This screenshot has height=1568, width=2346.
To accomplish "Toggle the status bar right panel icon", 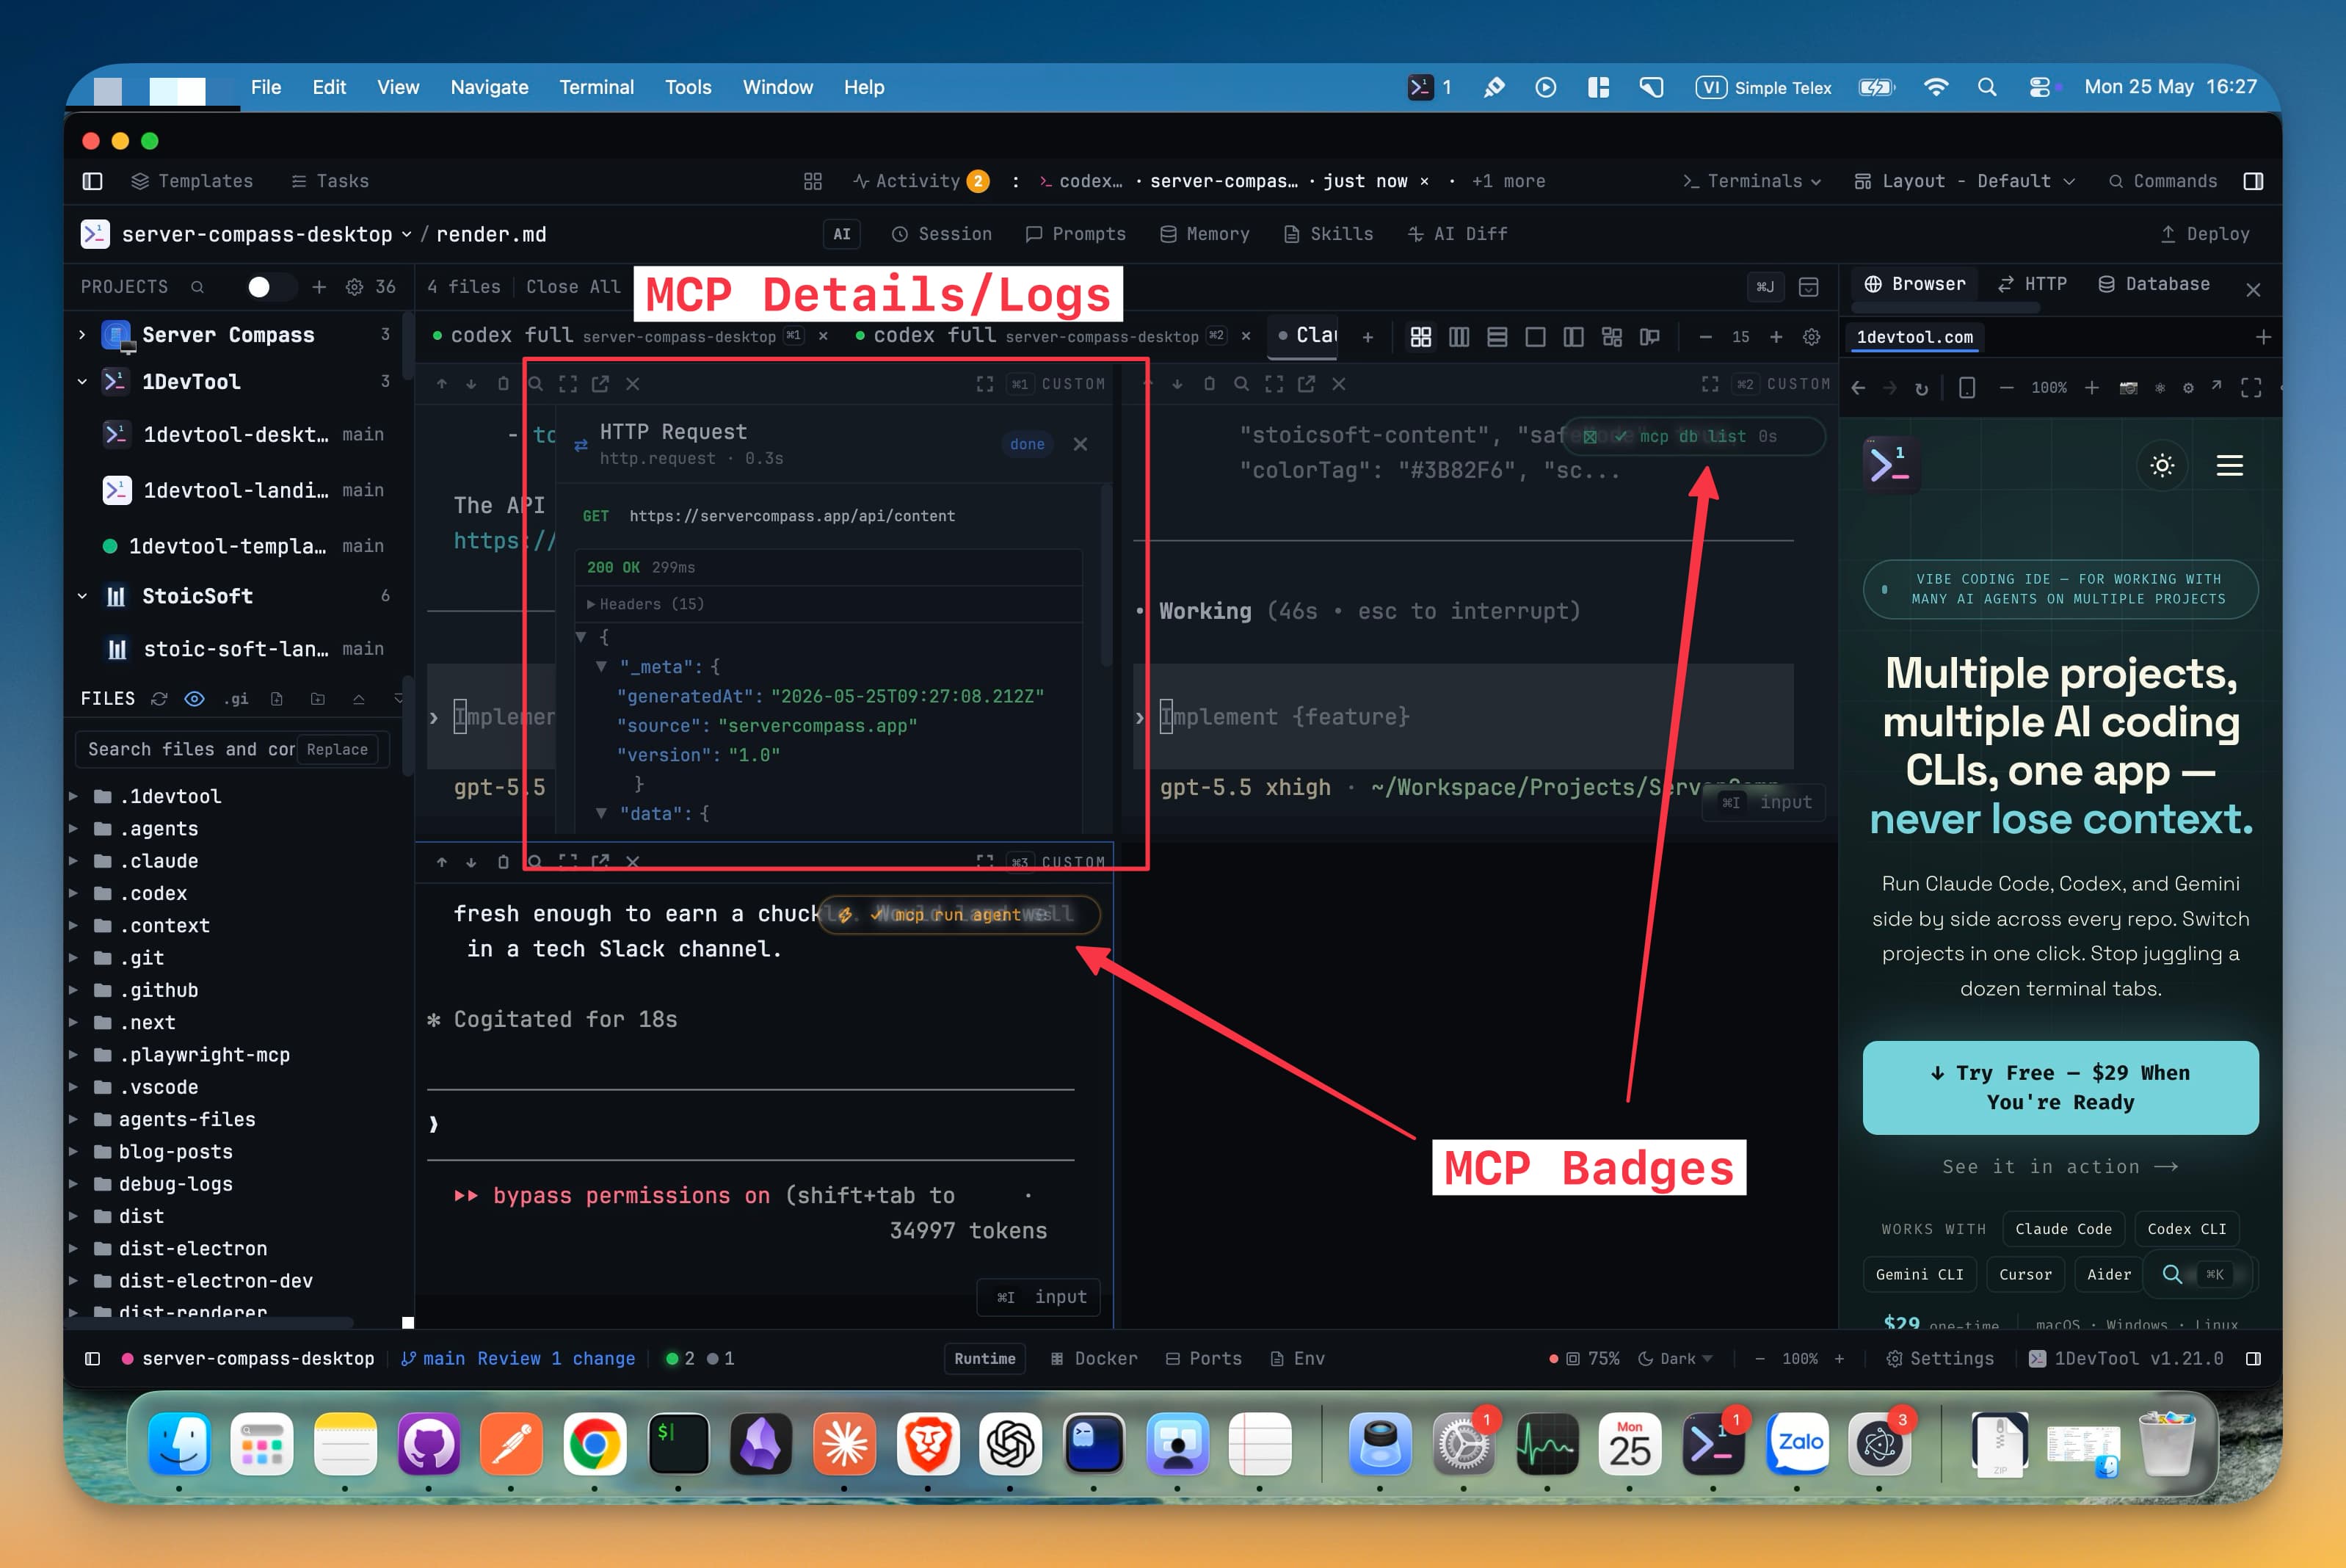I will tap(2253, 1359).
